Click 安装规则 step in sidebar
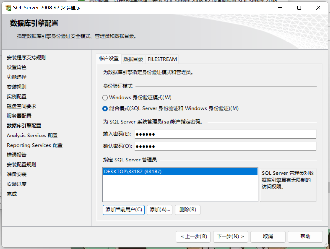The width and height of the screenshot is (330, 249). click(x=17, y=87)
